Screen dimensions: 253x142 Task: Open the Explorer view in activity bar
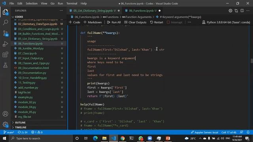point(5,12)
